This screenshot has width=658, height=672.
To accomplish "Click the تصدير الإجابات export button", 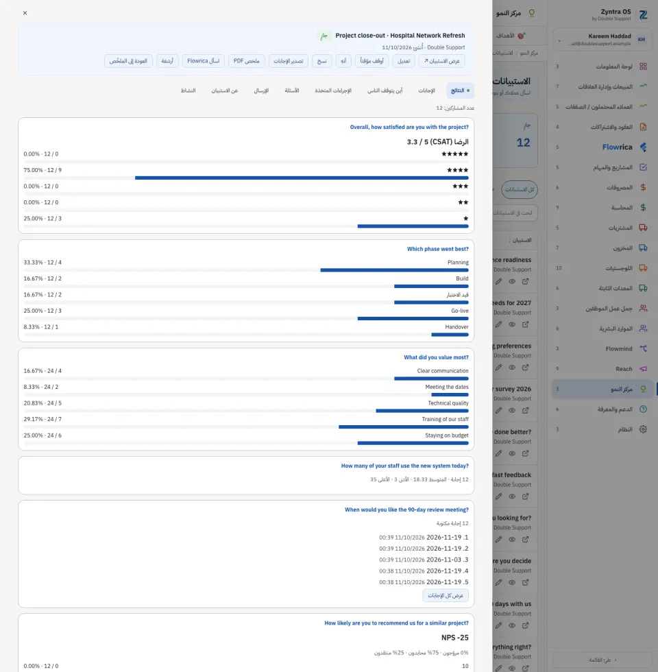I will (289, 61).
